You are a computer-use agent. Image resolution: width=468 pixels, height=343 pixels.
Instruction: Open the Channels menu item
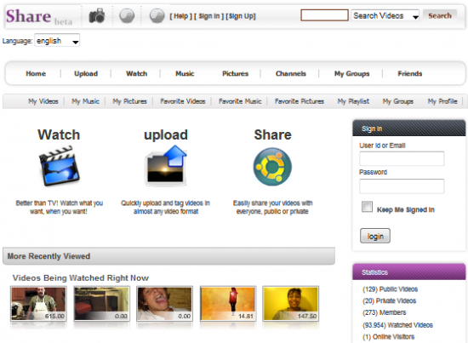tap(291, 73)
